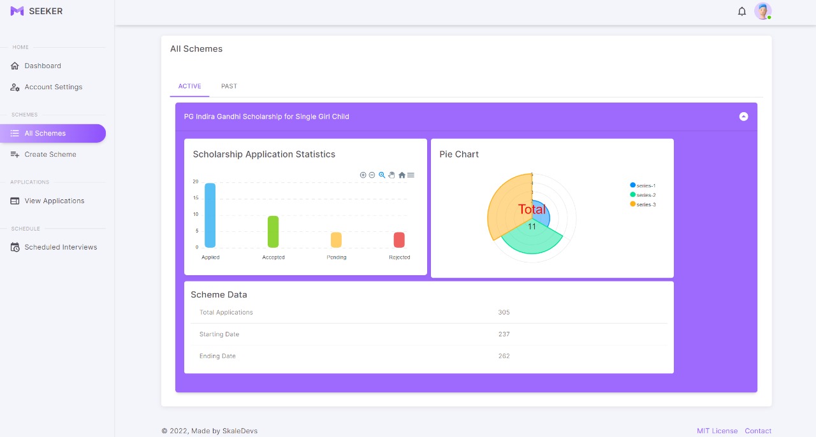Toggle series-1 in the pie chart legend

tap(643, 184)
